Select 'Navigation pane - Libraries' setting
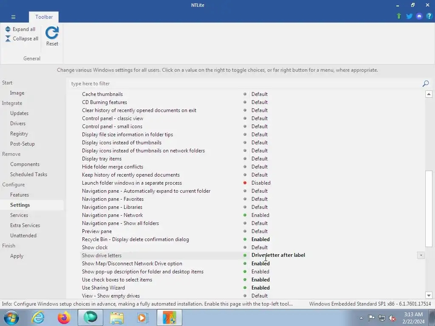 tap(112, 207)
